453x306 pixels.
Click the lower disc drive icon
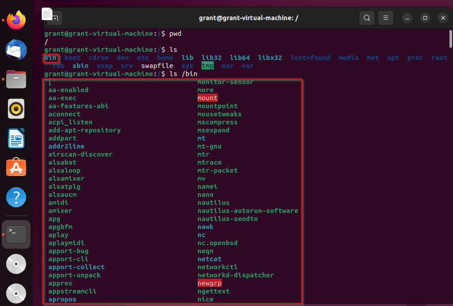(x=16, y=293)
